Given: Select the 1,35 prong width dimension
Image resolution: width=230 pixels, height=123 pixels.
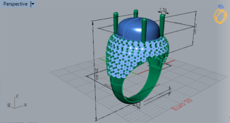Looking at the screenshot, I should [x=163, y=10].
